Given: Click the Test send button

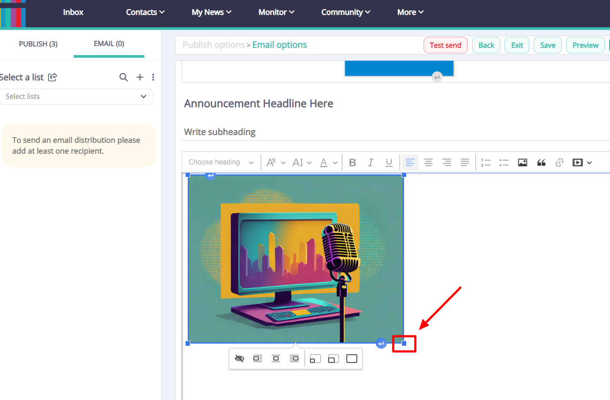Looking at the screenshot, I should click(x=445, y=45).
